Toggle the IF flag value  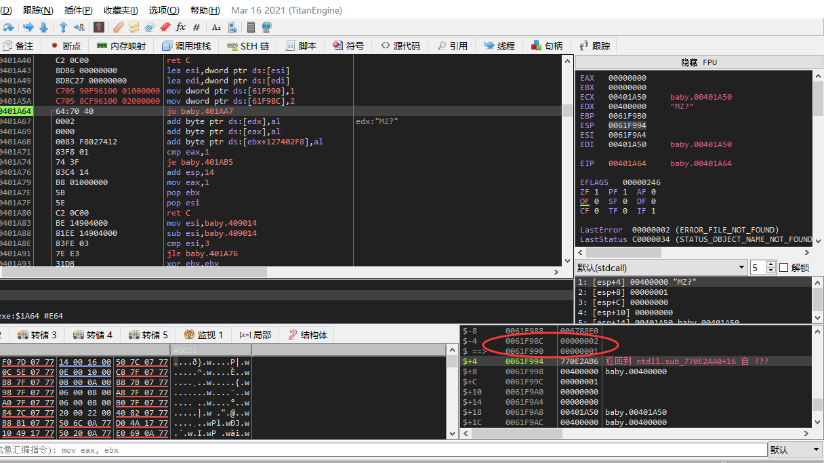[653, 211]
